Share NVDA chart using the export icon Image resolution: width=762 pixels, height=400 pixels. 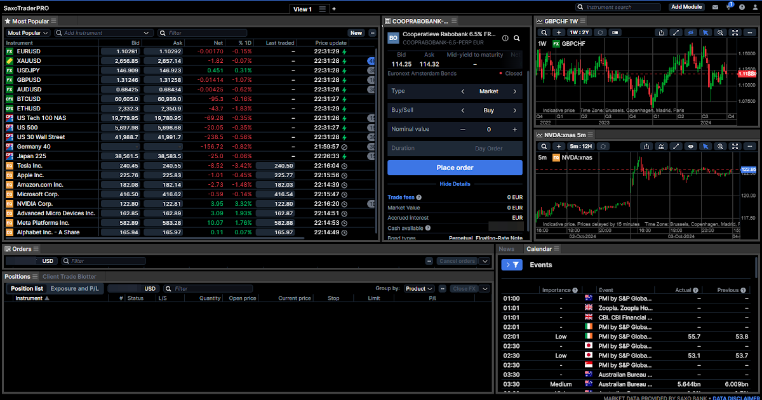click(x=646, y=146)
